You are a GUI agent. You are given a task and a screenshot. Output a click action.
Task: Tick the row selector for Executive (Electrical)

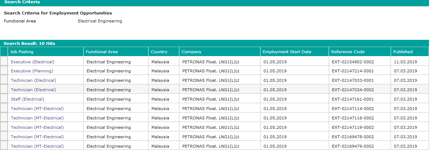(4, 62)
